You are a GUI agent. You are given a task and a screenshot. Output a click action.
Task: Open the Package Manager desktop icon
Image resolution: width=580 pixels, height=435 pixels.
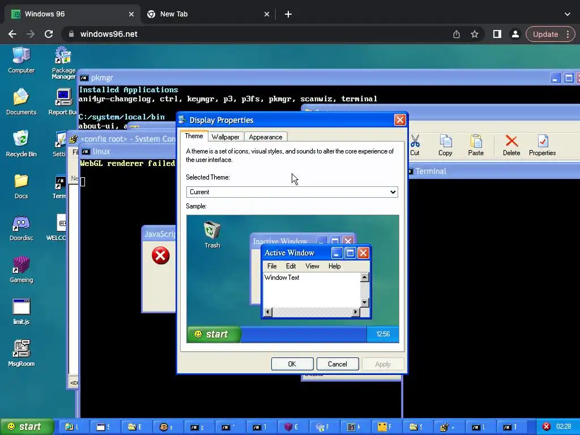pyautogui.click(x=63, y=63)
